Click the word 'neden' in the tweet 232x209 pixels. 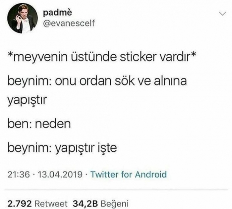point(53,124)
